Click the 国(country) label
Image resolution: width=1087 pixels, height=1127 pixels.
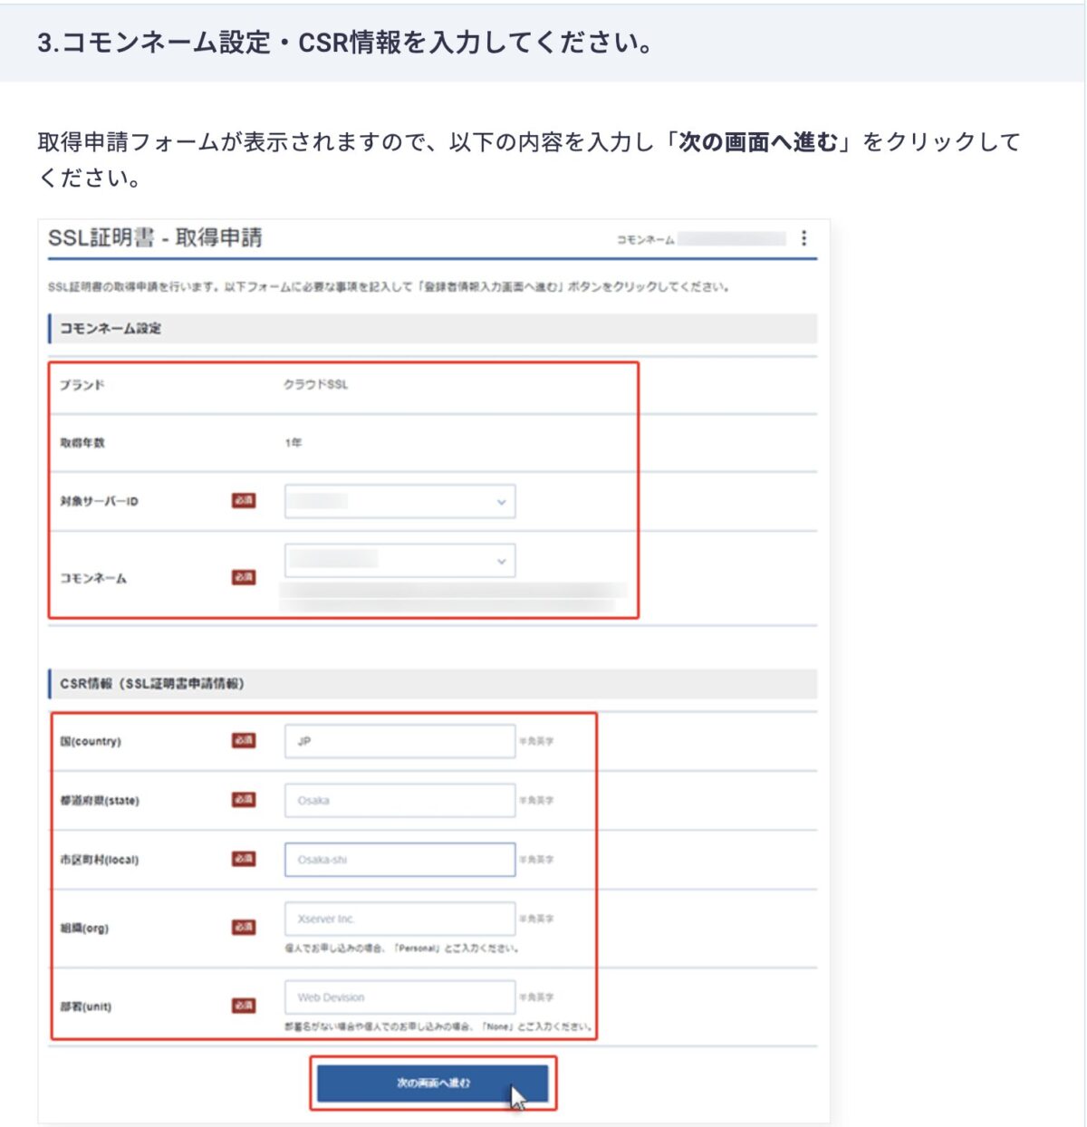91,741
